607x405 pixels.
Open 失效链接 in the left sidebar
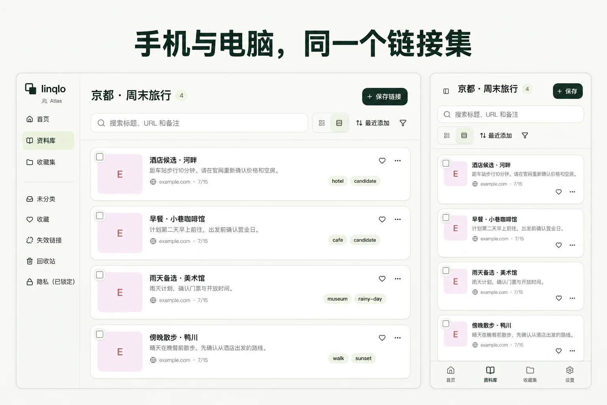(48, 240)
